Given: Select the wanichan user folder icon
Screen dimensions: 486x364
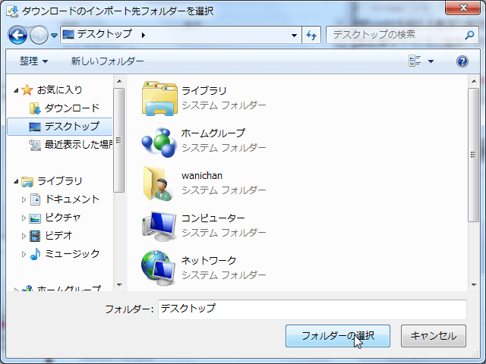Looking at the screenshot, I should [x=157, y=184].
